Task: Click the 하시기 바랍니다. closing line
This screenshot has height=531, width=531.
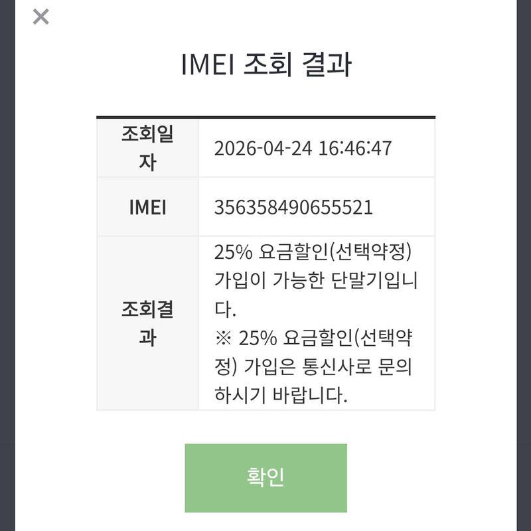Action: coord(280,396)
